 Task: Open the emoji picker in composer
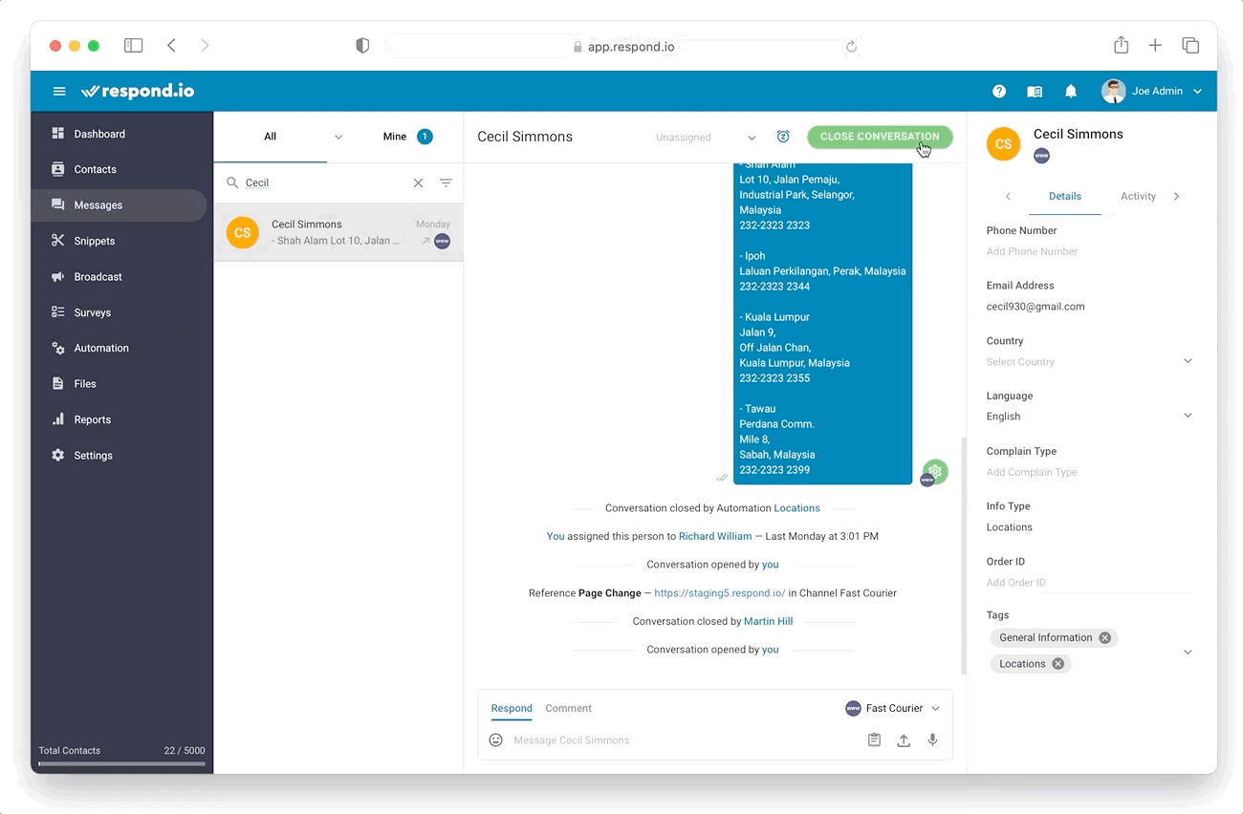[496, 740]
